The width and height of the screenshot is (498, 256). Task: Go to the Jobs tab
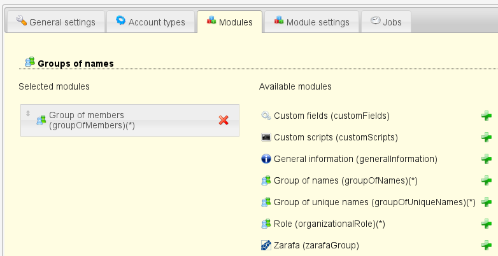385,22
